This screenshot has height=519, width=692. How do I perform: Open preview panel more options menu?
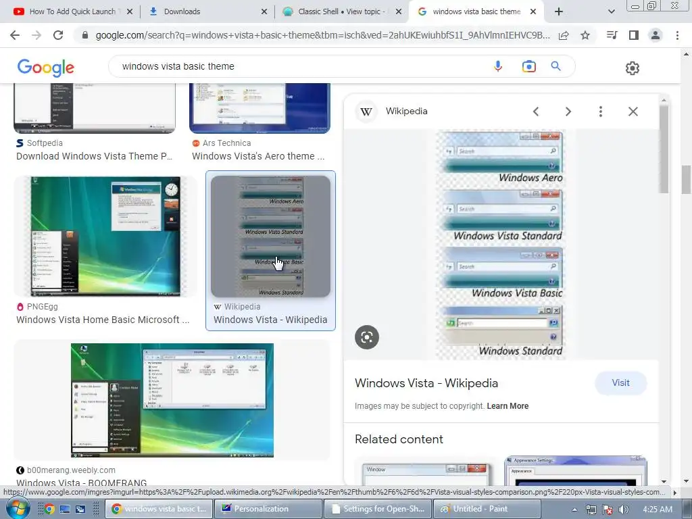[x=601, y=112]
